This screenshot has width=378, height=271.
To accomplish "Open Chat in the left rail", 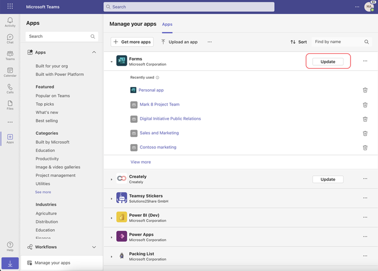I will click(10, 39).
